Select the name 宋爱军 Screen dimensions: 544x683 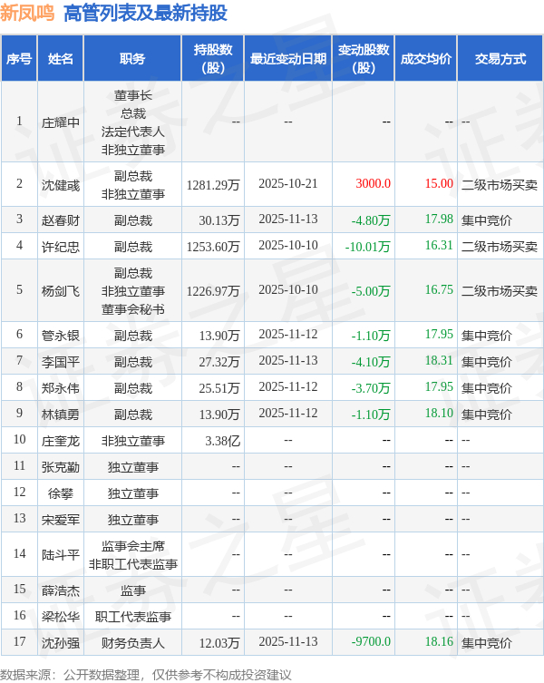(61, 519)
